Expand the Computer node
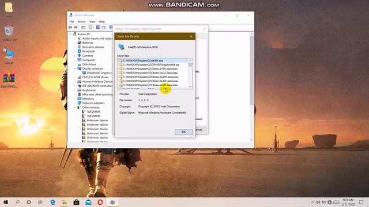This screenshot has height=207, width=369. tap(75, 60)
